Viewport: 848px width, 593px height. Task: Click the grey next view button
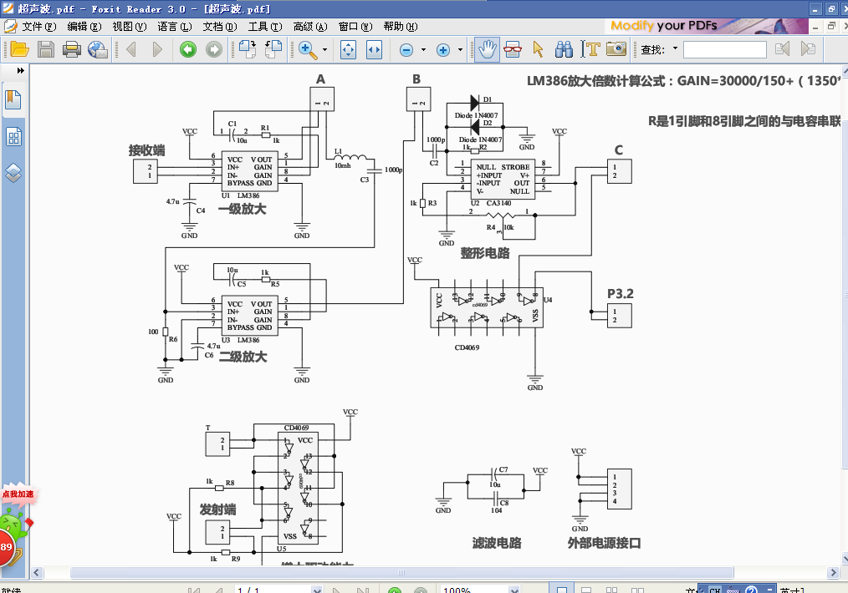(214, 49)
